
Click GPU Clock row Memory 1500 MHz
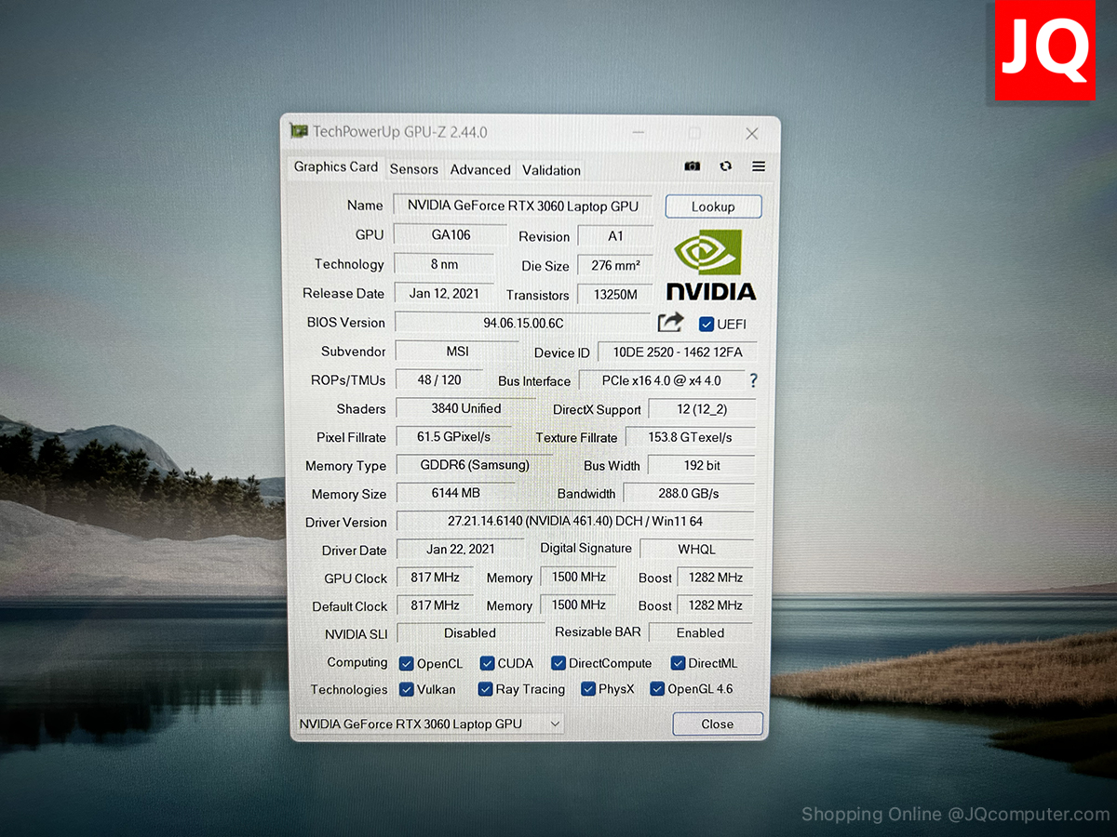point(578,577)
